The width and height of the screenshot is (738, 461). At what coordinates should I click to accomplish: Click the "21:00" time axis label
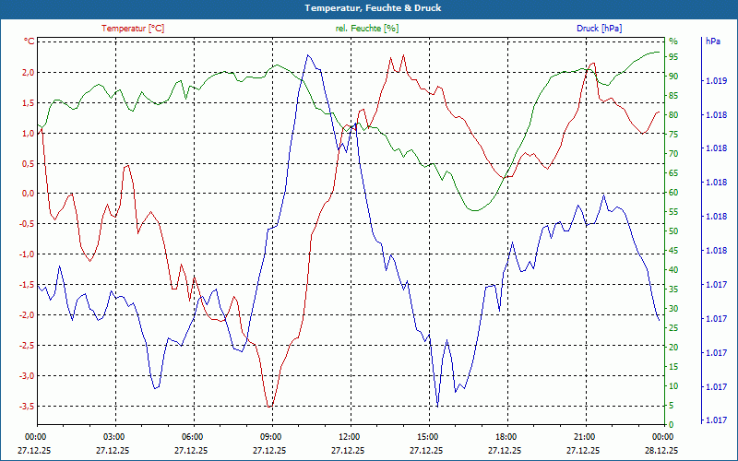tap(584, 436)
